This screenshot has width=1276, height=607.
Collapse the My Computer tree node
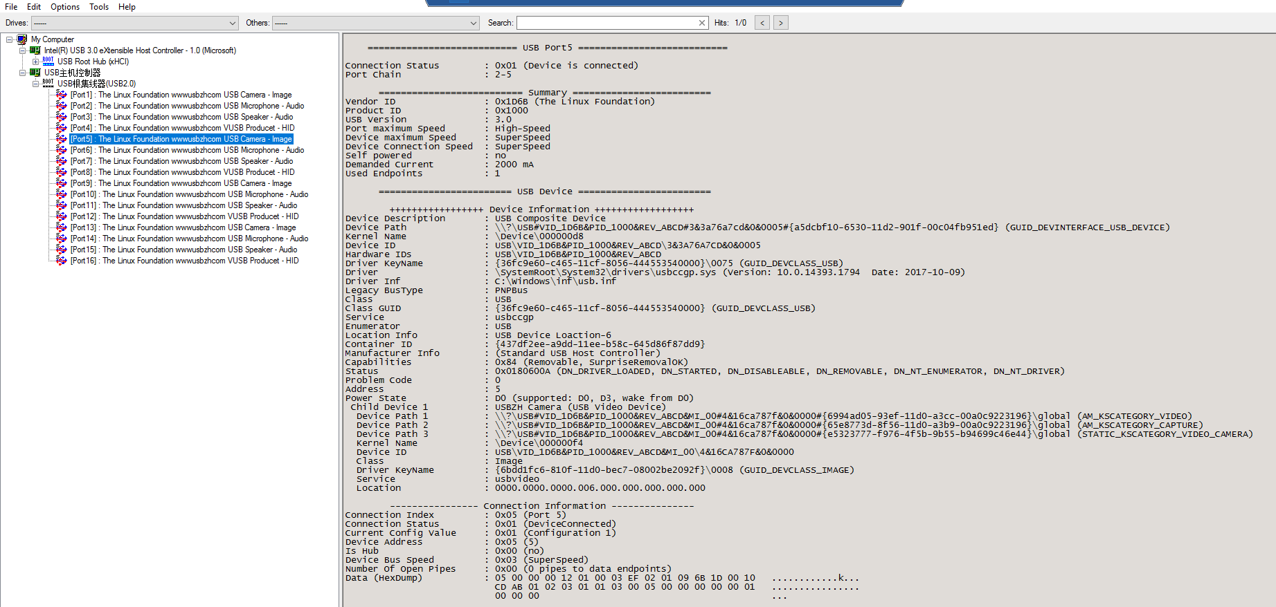pos(10,39)
